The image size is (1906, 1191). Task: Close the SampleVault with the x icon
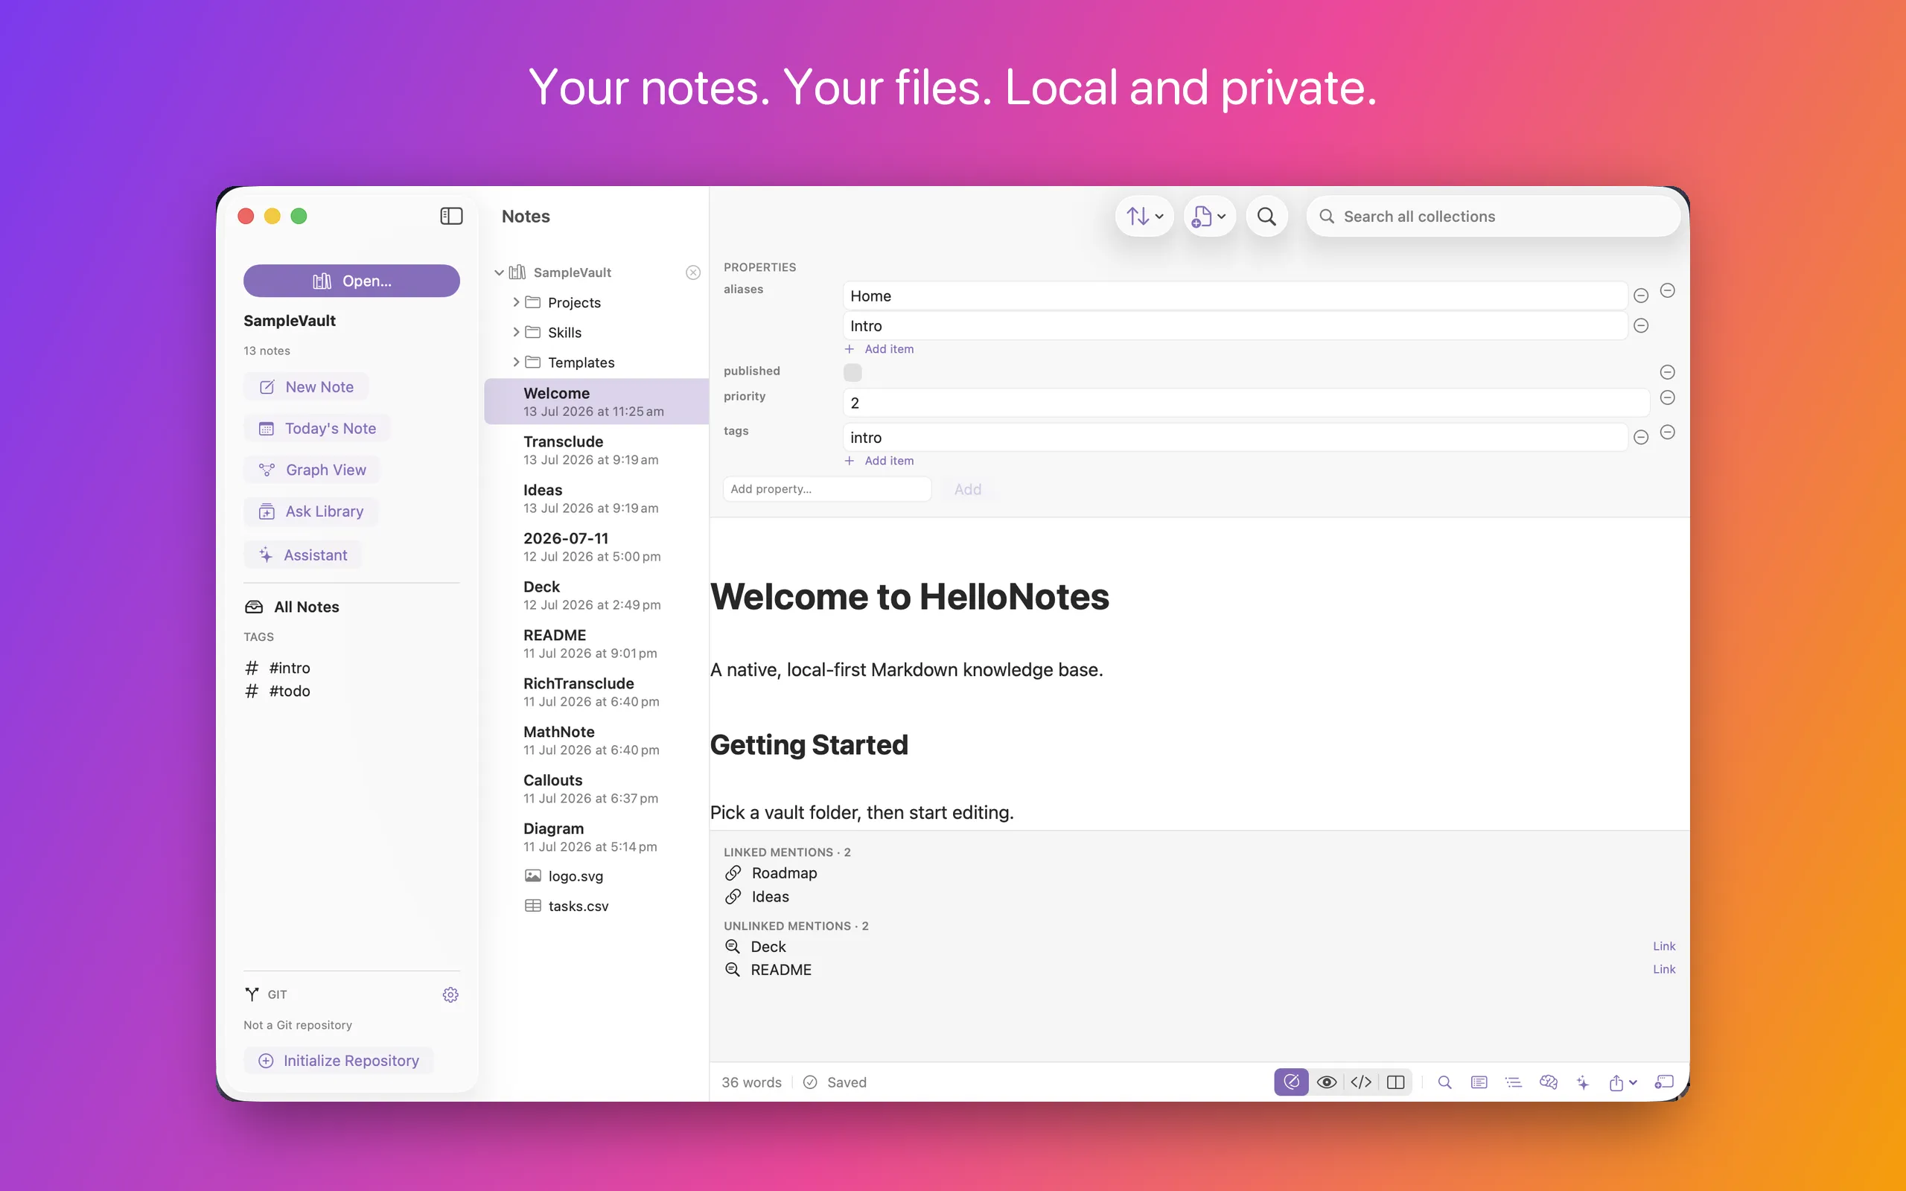(693, 272)
